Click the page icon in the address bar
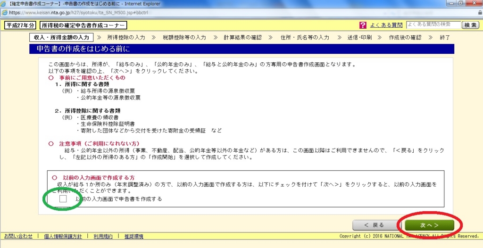This screenshot has width=483, height=248. [x=4, y=13]
